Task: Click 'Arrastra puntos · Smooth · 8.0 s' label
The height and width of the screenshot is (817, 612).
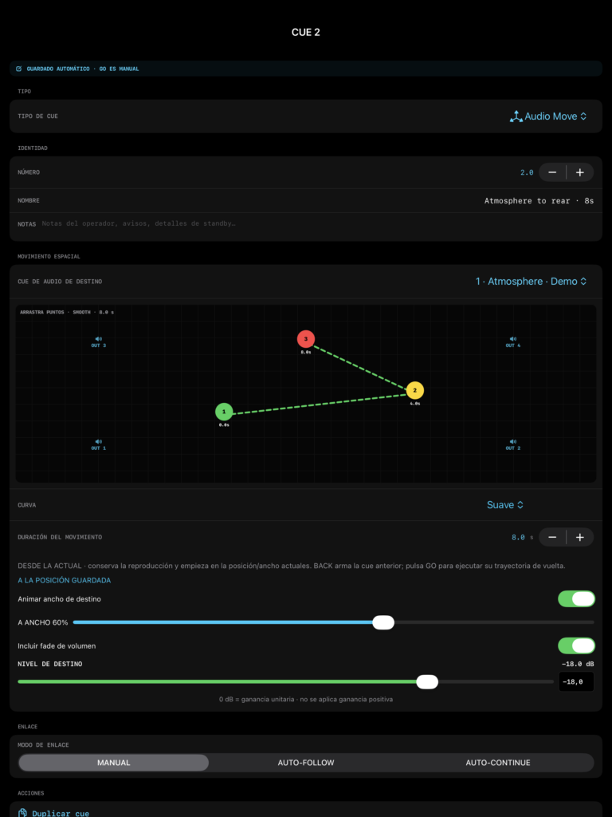Action: (x=67, y=312)
